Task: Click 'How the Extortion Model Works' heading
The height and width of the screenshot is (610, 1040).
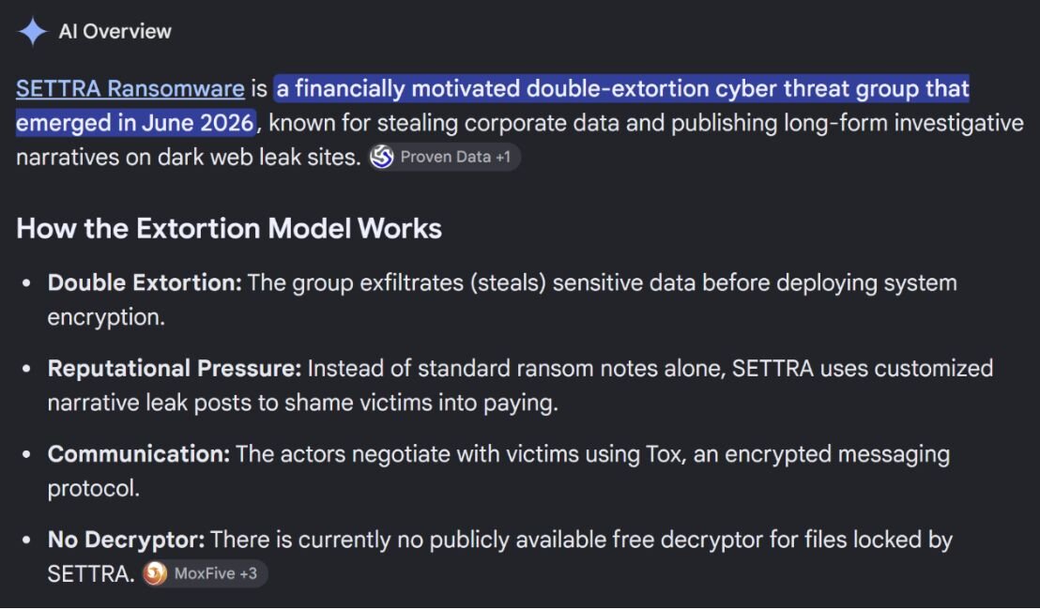Action: pos(229,229)
